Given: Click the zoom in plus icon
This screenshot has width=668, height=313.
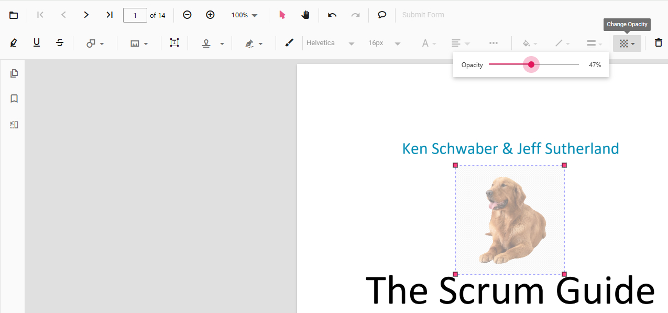Looking at the screenshot, I should coord(210,15).
